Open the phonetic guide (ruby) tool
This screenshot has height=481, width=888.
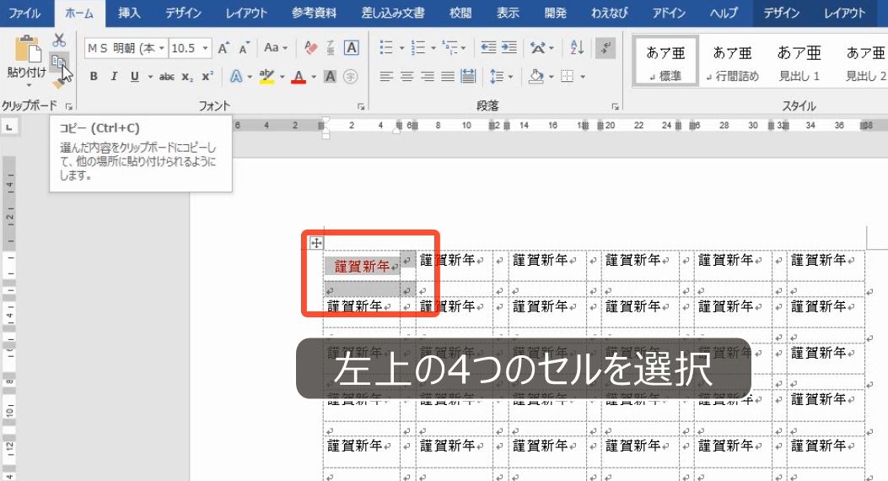point(331,48)
